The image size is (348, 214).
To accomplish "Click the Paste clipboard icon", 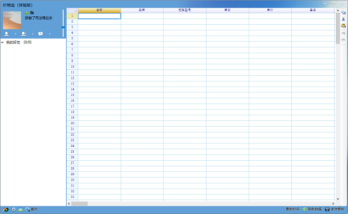I will click(x=343, y=25).
